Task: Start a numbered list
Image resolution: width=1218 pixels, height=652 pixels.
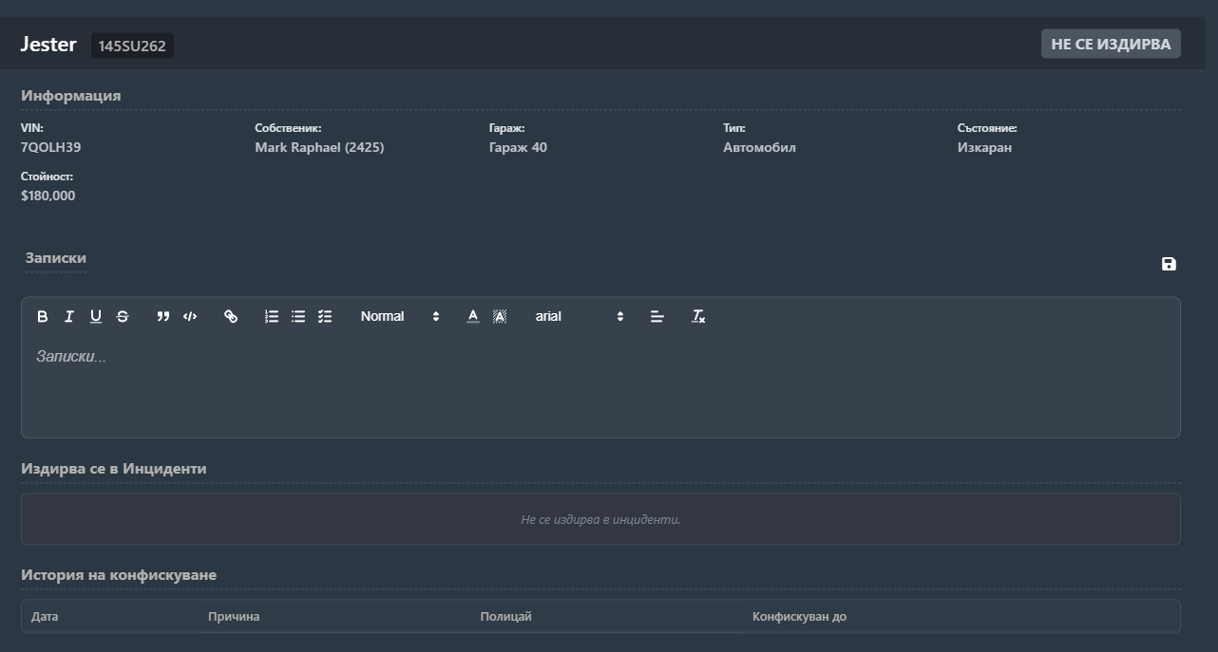Action: click(x=272, y=317)
